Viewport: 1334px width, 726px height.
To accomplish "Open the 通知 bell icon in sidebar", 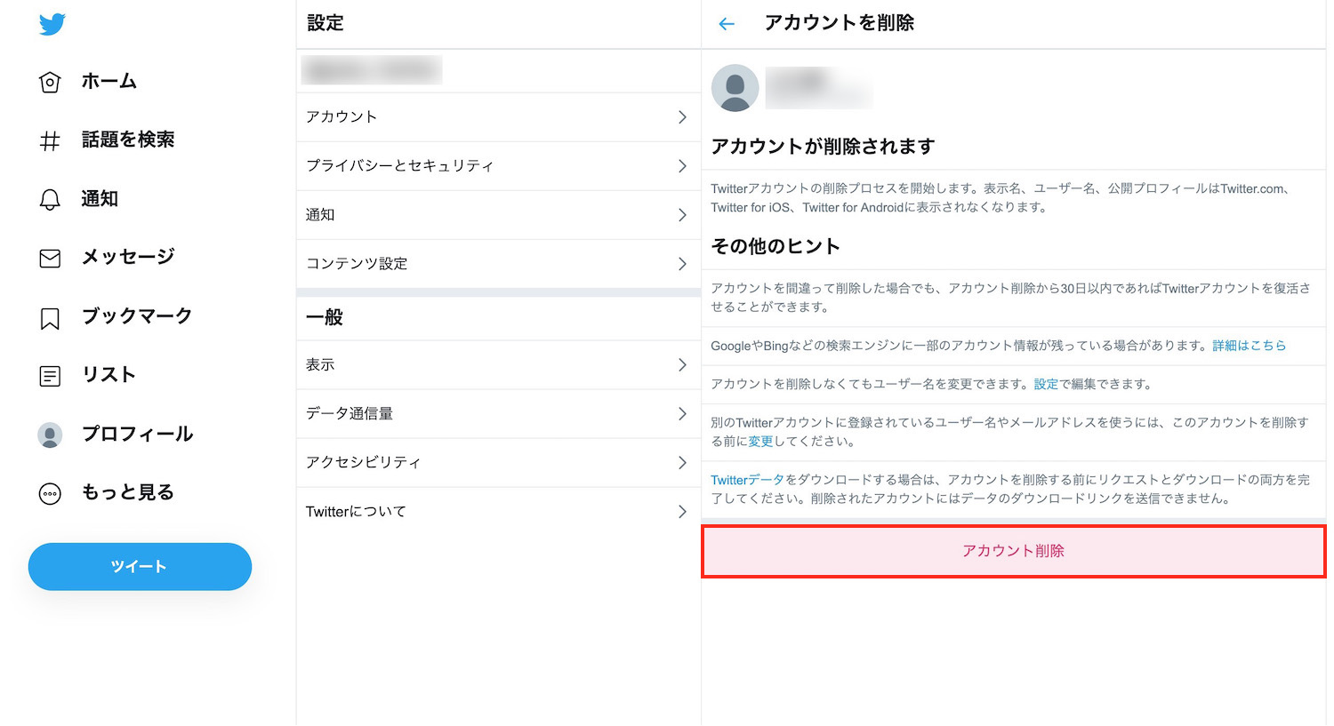I will (50, 200).
